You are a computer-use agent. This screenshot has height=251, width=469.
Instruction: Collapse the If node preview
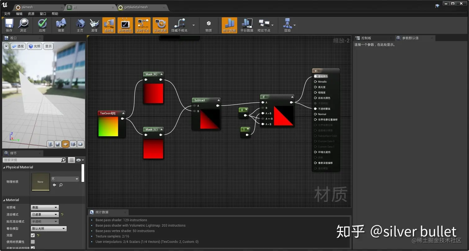click(x=292, y=97)
